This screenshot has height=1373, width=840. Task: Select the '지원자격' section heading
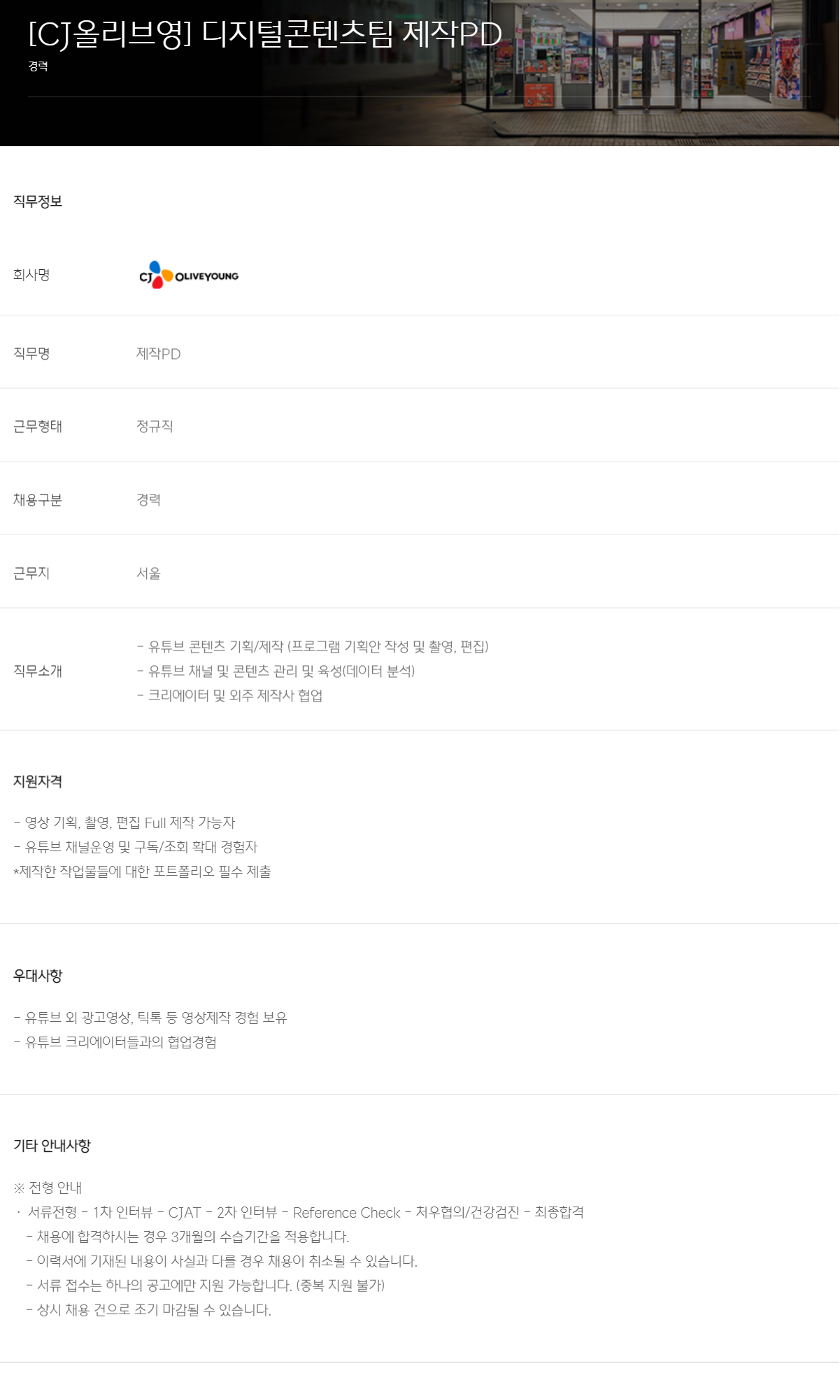coord(38,782)
